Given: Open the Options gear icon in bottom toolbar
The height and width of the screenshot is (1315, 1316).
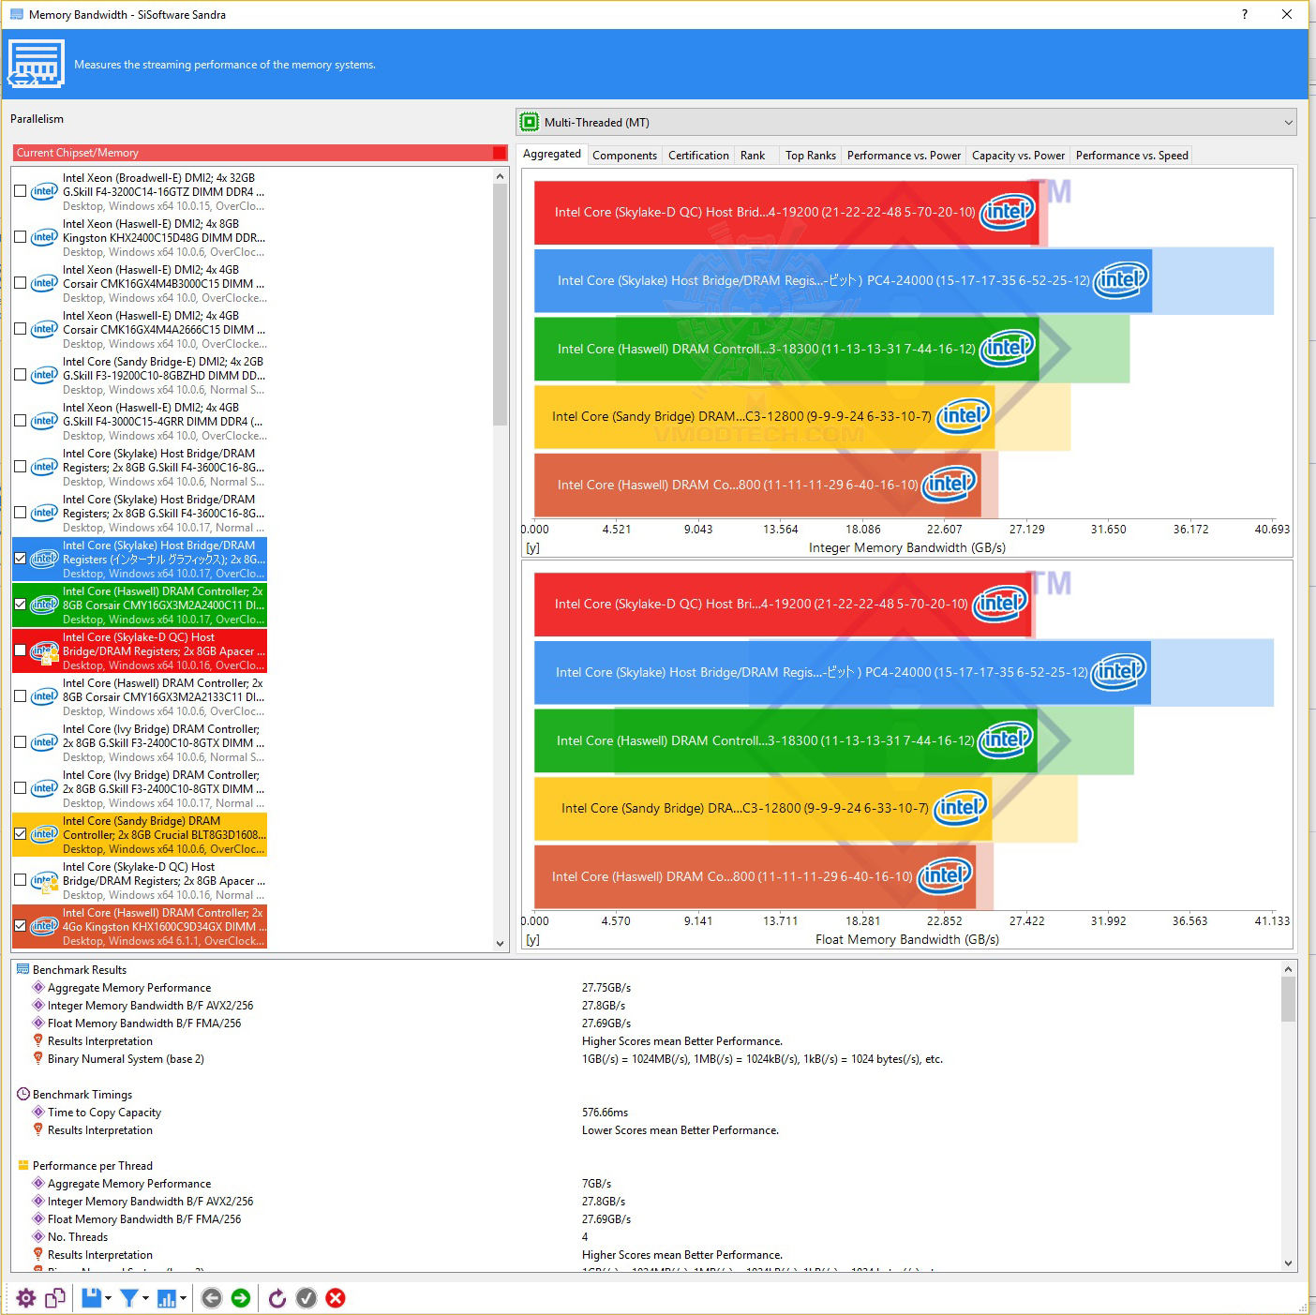Looking at the screenshot, I should [26, 1298].
